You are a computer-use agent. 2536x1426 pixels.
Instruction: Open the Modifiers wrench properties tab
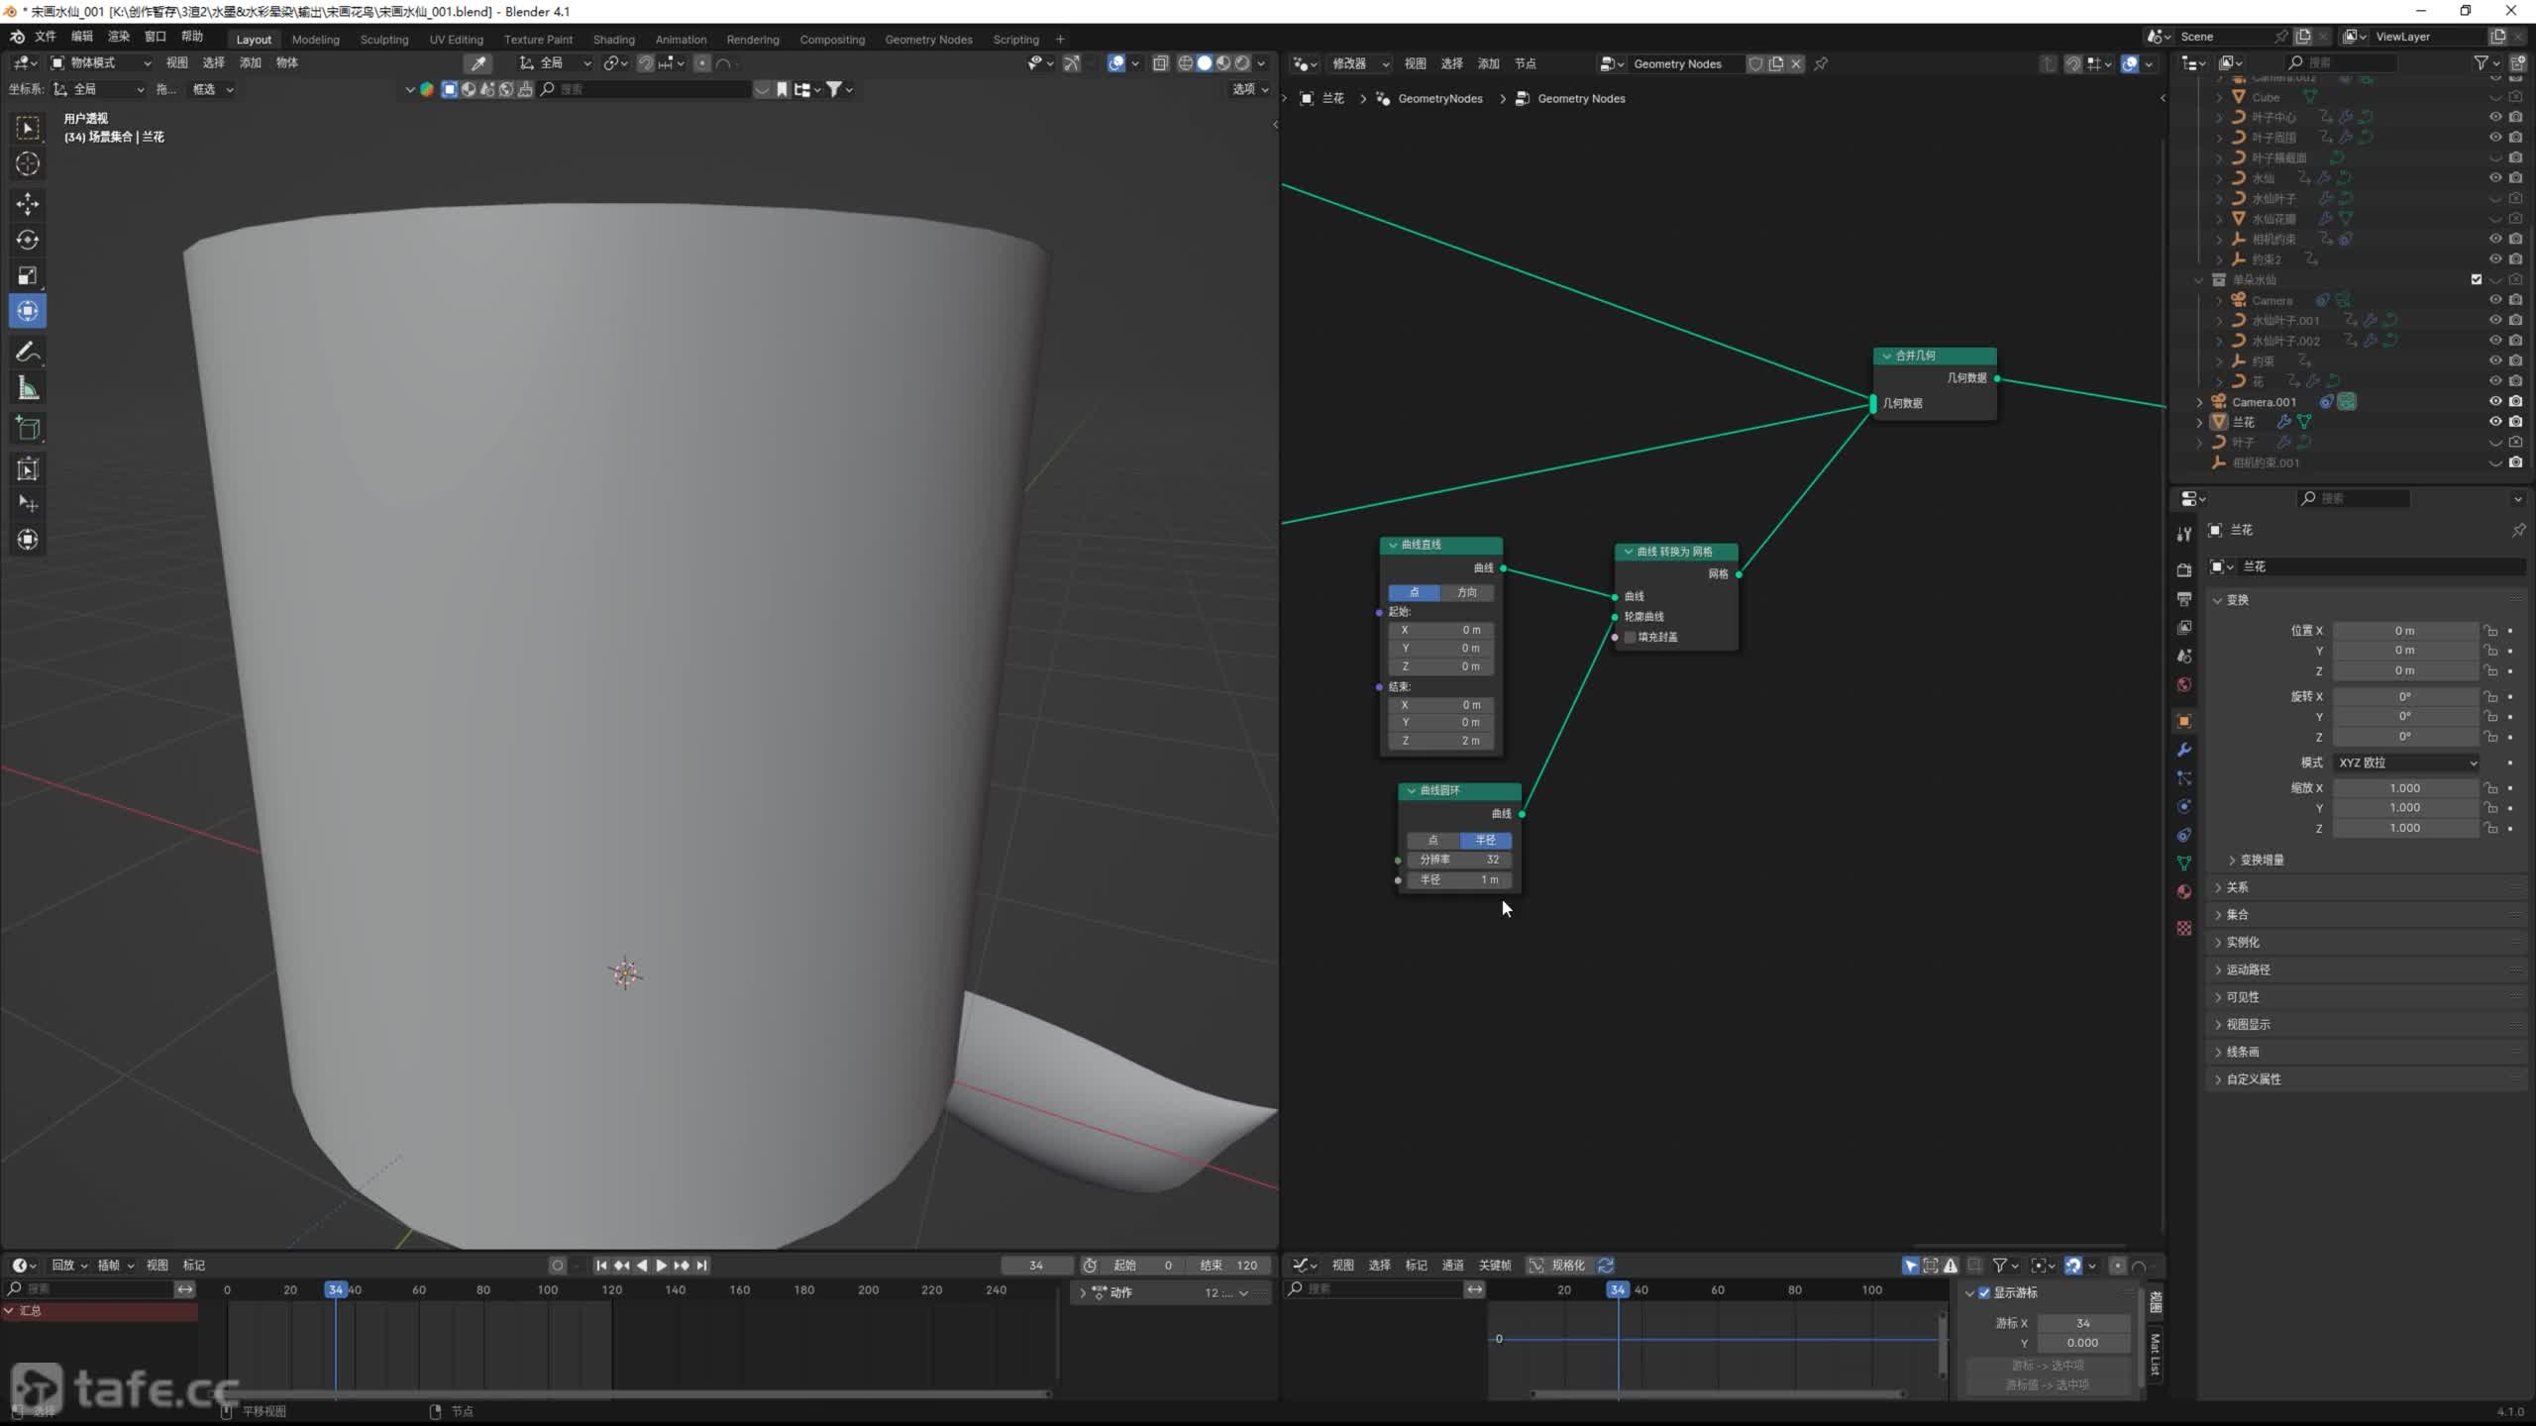[x=2184, y=750]
